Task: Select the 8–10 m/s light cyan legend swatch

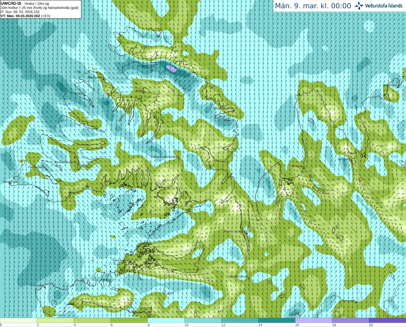Action: coord(166,320)
